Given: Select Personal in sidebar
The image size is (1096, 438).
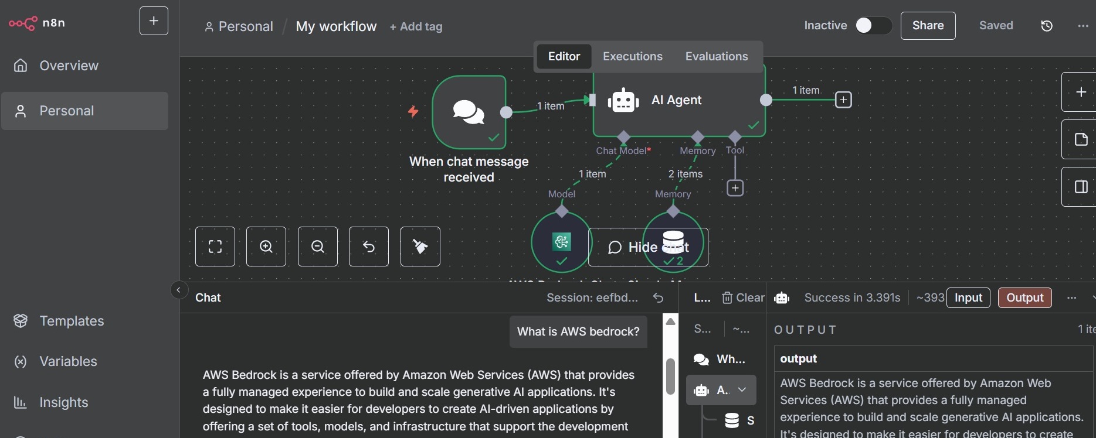Looking at the screenshot, I should 84,111.
